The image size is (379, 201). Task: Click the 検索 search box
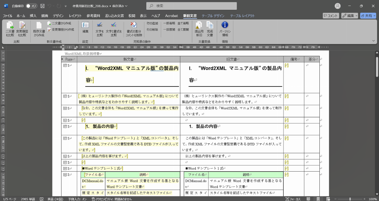(x=191, y=6)
